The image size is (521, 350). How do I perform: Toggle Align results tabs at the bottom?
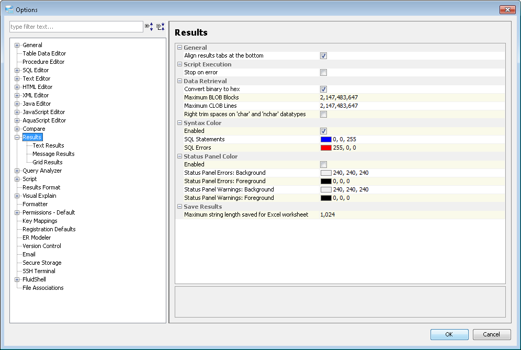coord(323,55)
